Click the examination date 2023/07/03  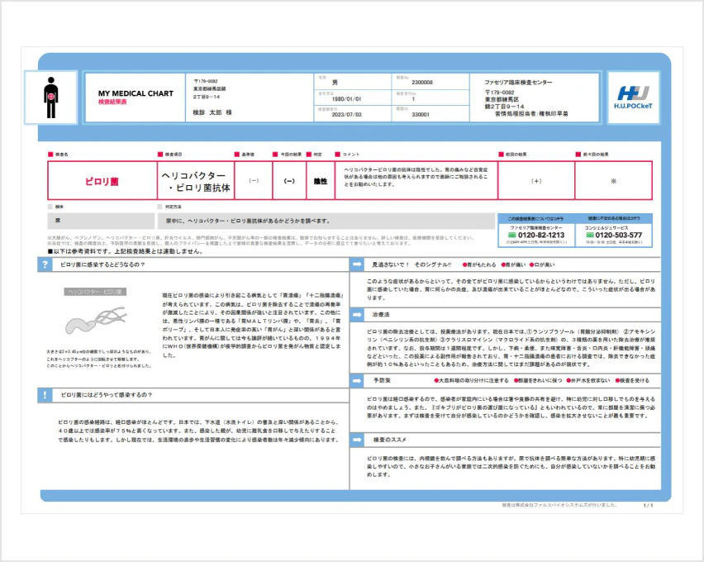point(346,115)
